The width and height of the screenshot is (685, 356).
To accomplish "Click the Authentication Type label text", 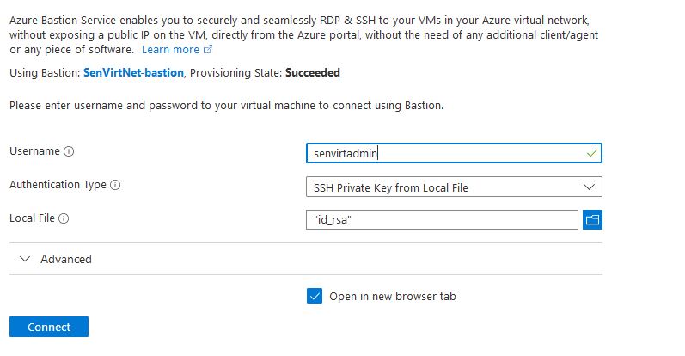I will pos(58,185).
